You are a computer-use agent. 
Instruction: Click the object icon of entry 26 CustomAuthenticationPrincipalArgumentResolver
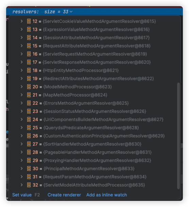tap(29, 136)
